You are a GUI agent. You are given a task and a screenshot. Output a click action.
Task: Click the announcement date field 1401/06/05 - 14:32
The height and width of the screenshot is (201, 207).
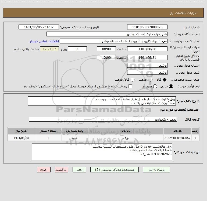39,27
